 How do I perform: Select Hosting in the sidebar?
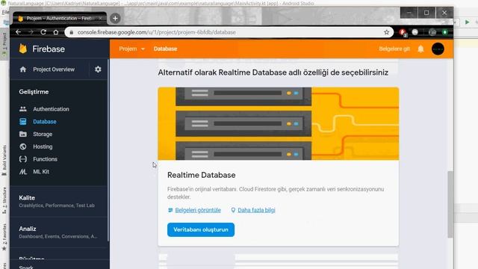[43, 146]
